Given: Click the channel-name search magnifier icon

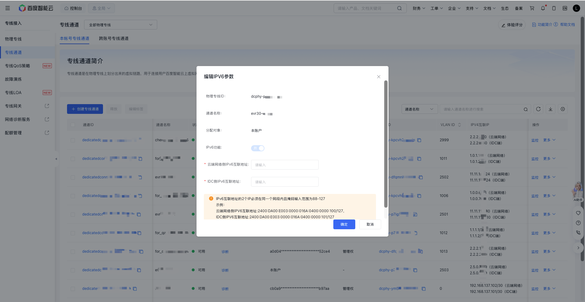Looking at the screenshot, I should click(x=526, y=109).
